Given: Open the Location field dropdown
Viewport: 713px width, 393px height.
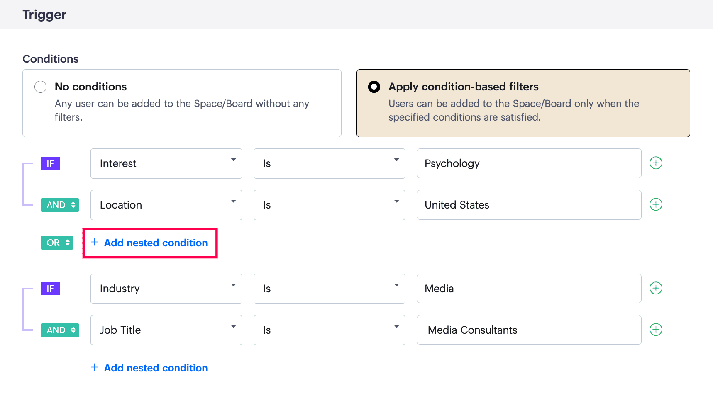Looking at the screenshot, I should (166, 205).
